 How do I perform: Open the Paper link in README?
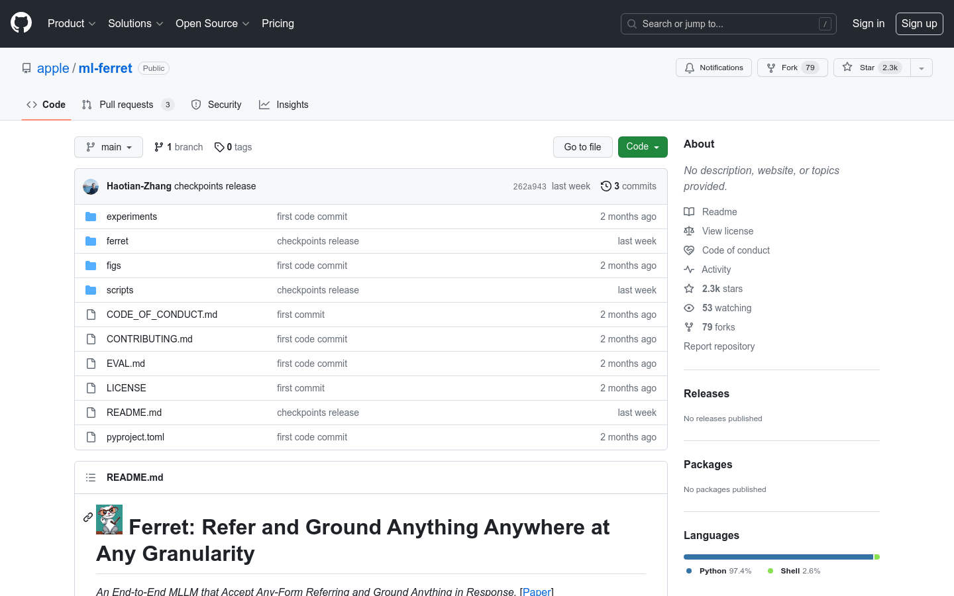point(537,591)
